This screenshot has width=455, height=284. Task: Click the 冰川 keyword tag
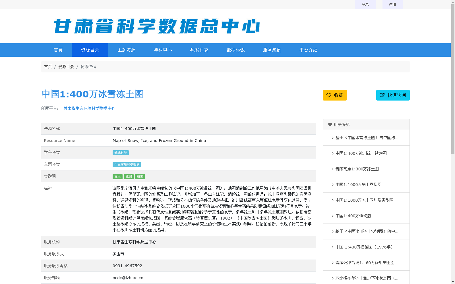(x=129, y=177)
